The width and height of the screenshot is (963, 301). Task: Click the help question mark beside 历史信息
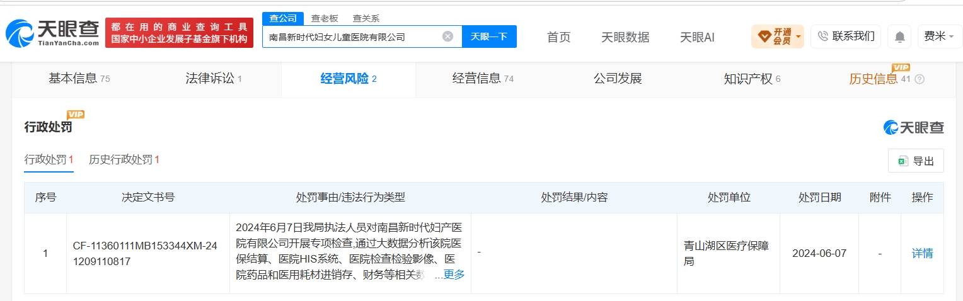pyautogui.click(x=920, y=79)
